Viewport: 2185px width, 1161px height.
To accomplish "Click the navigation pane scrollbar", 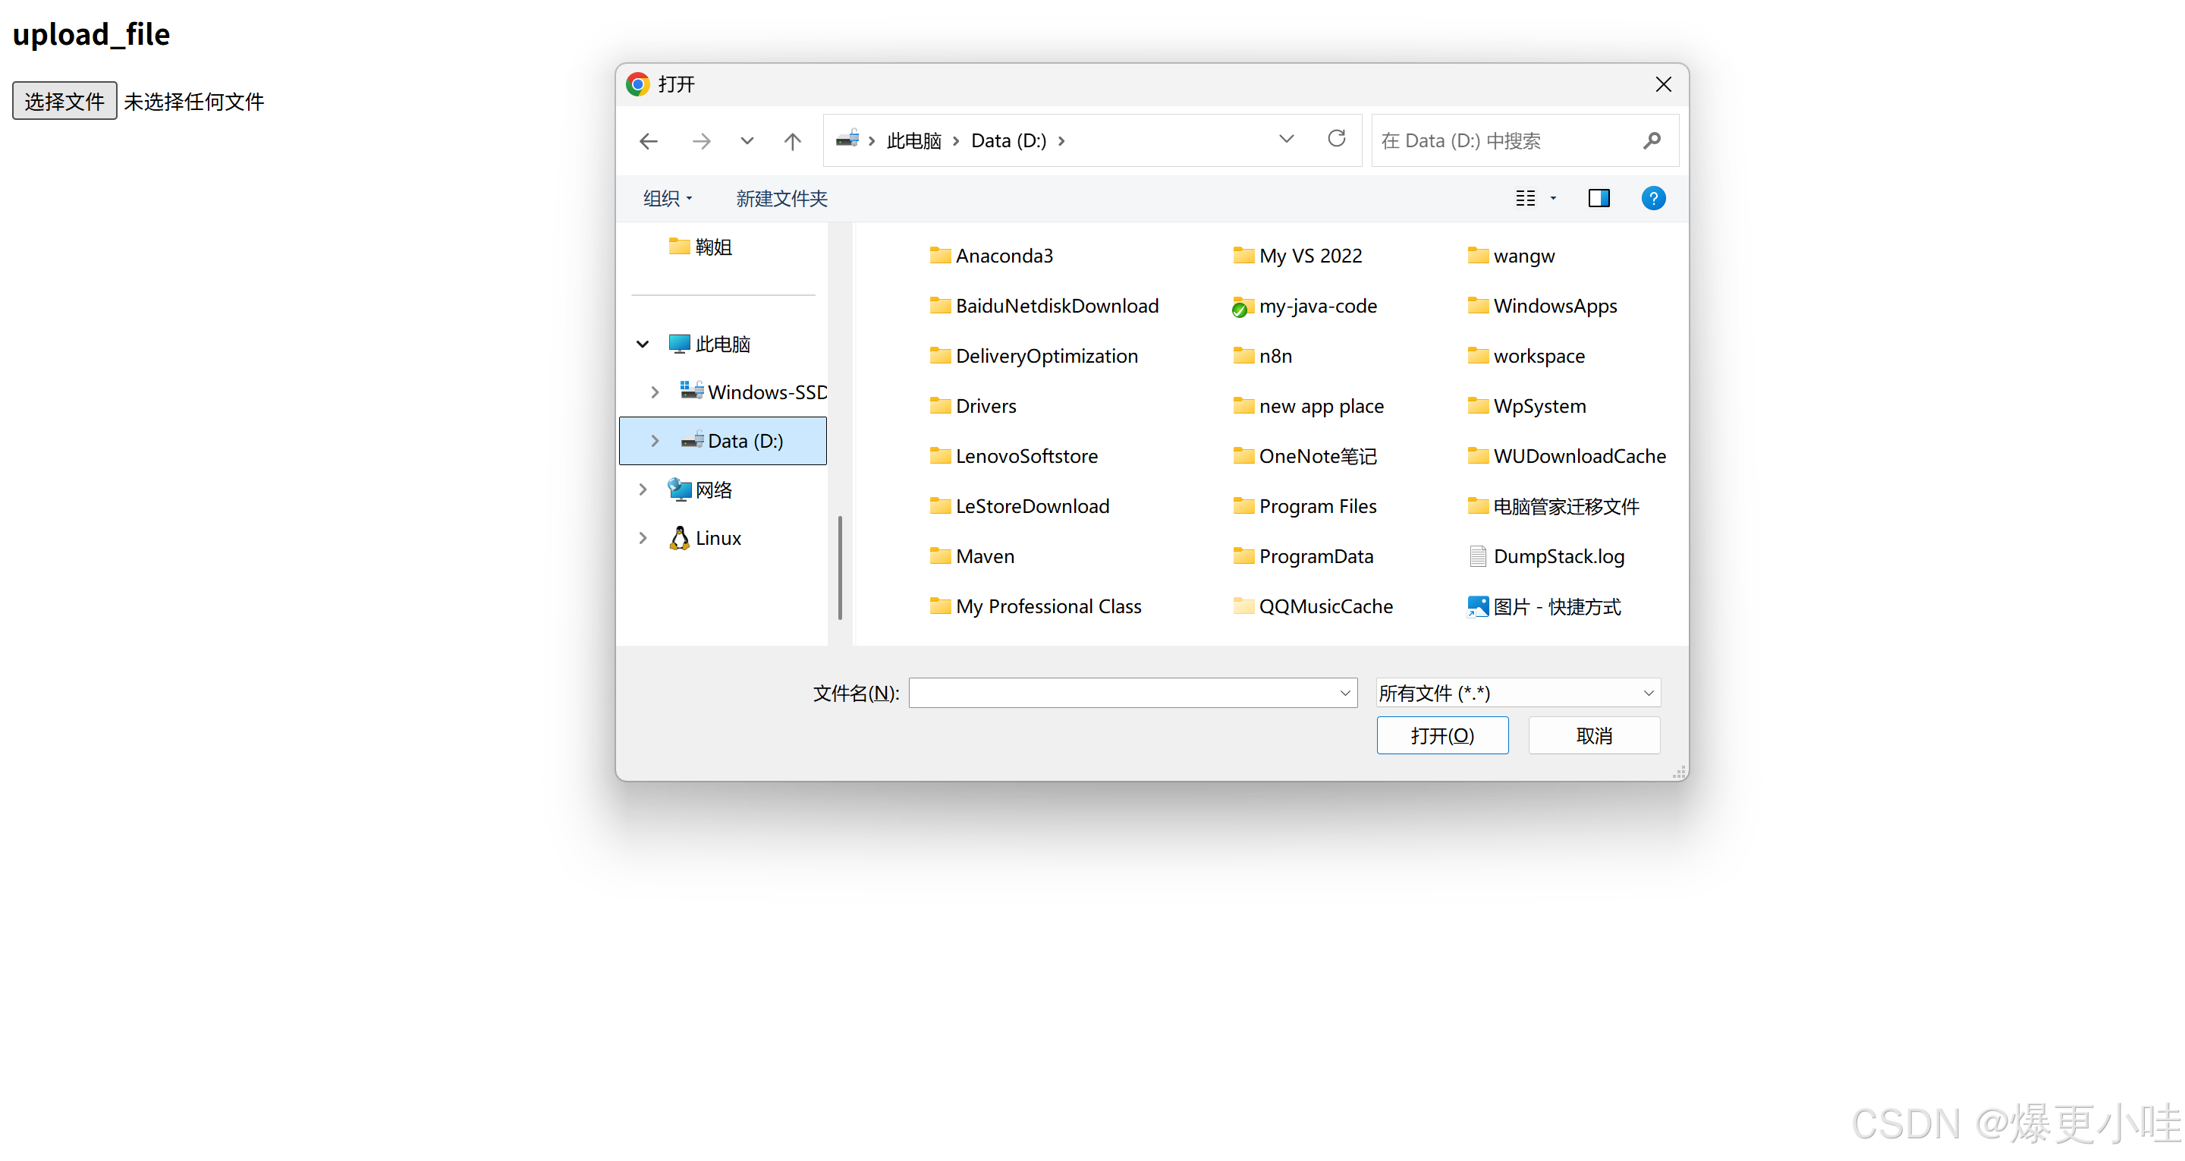I will pyautogui.click(x=840, y=567).
